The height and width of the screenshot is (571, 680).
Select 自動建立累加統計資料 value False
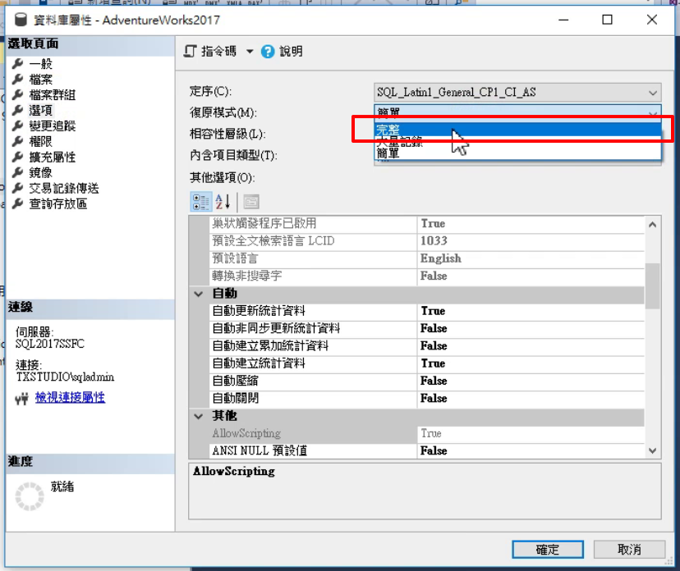[x=531, y=345]
